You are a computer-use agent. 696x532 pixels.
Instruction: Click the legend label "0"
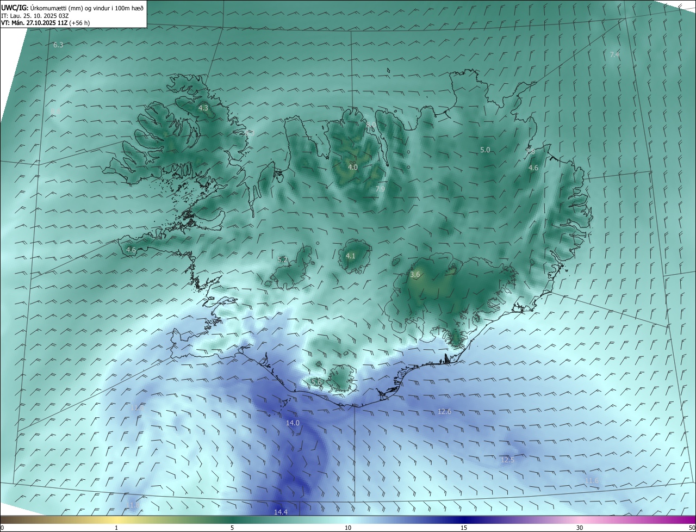[2, 528]
